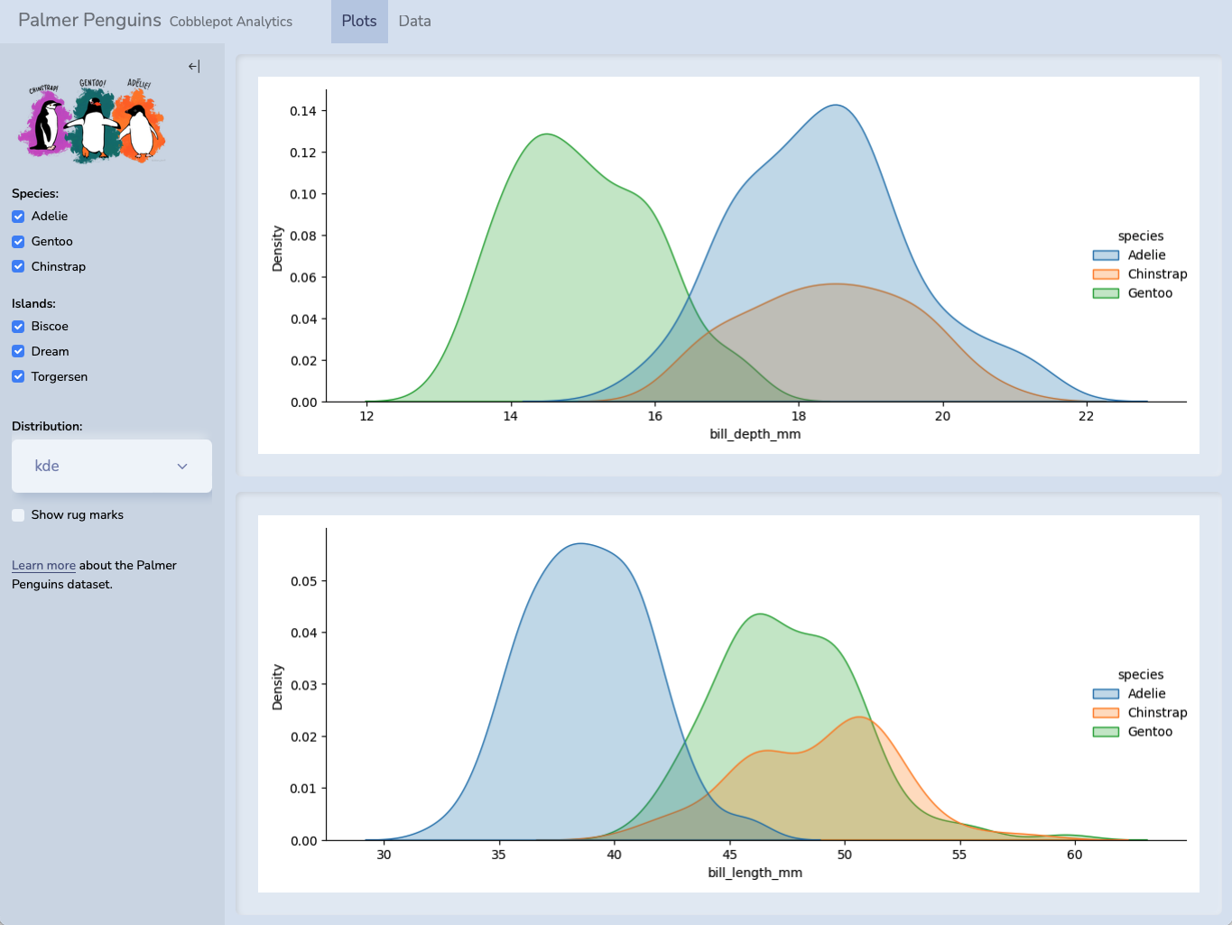Select the Plots tab

pyautogui.click(x=359, y=21)
